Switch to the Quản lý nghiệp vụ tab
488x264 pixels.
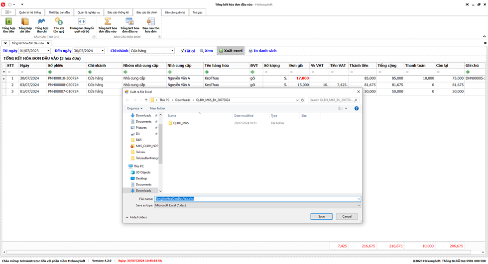(89, 12)
